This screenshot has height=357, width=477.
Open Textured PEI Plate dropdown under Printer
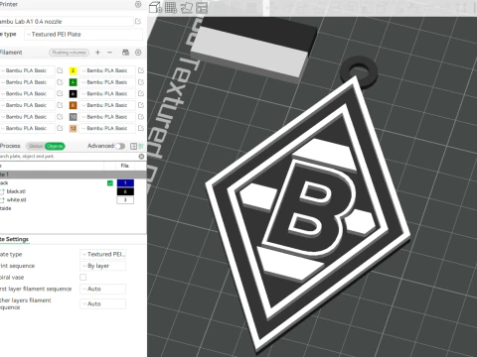click(83, 35)
